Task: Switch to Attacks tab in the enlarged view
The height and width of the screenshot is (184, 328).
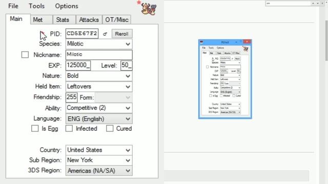Action: point(89,20)
